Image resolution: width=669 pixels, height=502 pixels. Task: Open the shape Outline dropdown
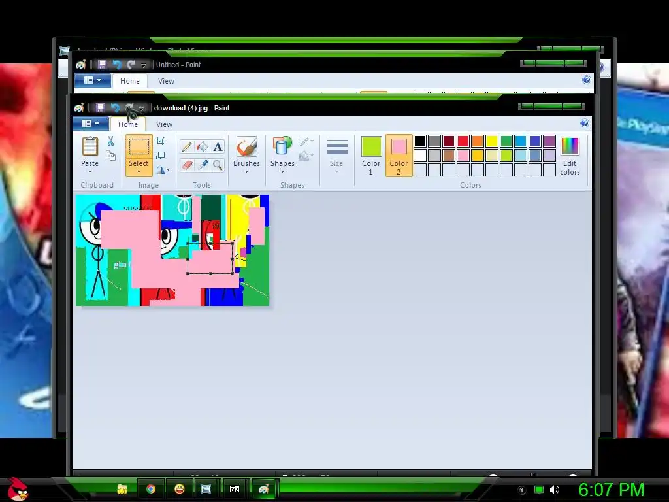(x=306, y=142)
